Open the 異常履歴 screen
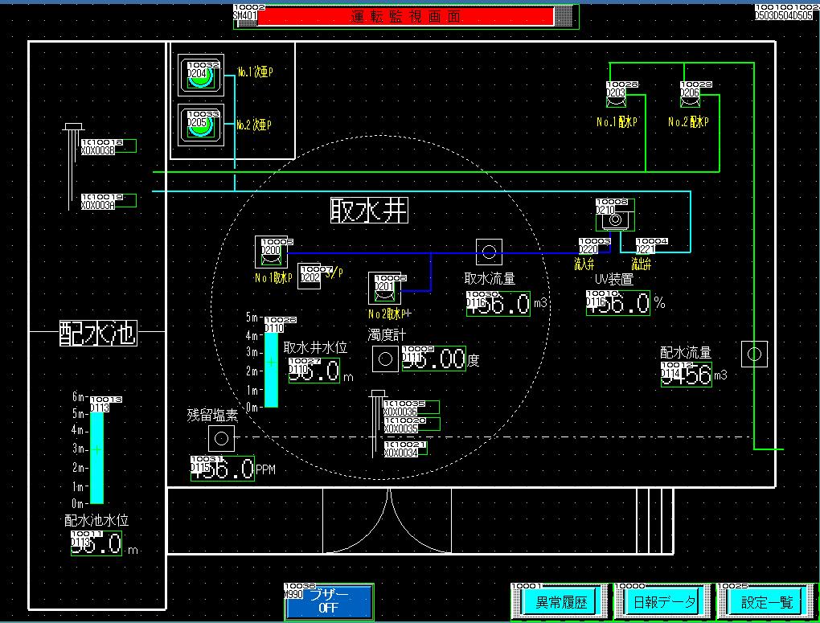This screenshot has width=820, height=623. point(556,601)
